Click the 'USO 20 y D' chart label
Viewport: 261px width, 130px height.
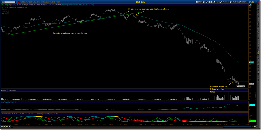[x=5, y=5]
